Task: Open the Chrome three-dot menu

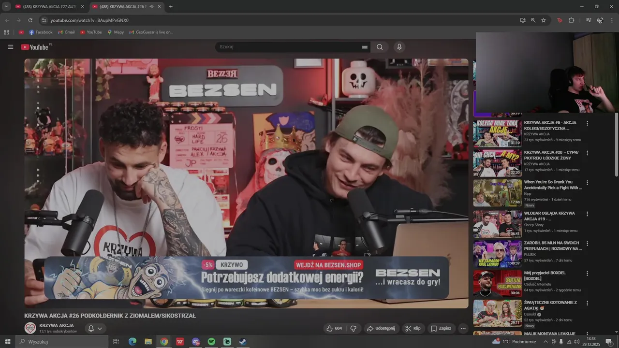Action: (612, 20)
